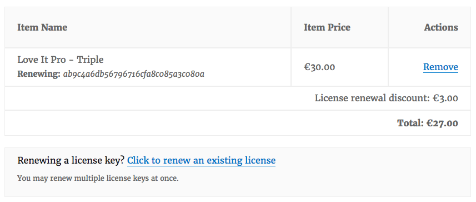The image size is (476, 202).
Task: Click the bold 'Renewing:' label
Action: pos(39,74)
